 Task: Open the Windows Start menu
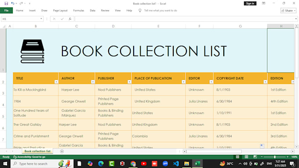pyautogui.click(x=5, y=164)
